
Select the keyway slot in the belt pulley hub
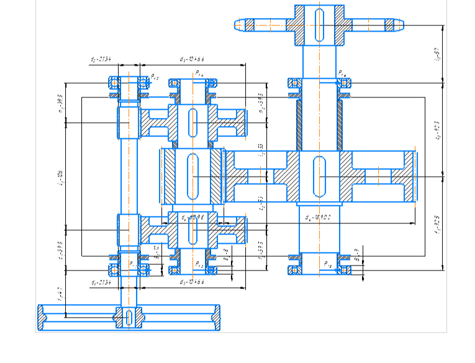pyautogui.click(x=129, y=318)
